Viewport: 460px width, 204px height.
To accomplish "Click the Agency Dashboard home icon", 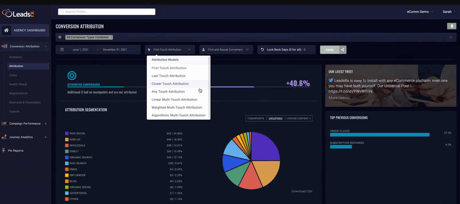I will click(x=6, y=30).
